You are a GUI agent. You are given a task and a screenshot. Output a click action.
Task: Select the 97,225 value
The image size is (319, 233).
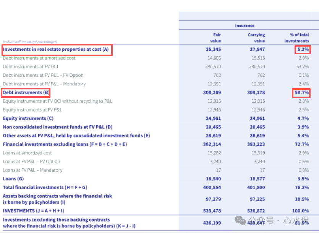point(257,199)
